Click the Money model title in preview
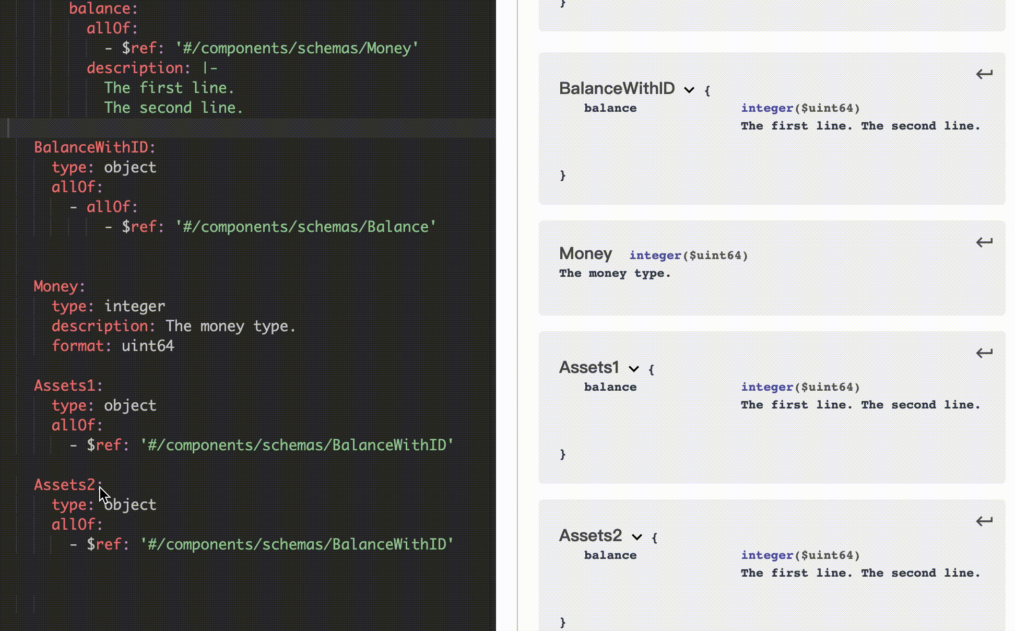Screen dimensions: 1015x631 [585, 254]
